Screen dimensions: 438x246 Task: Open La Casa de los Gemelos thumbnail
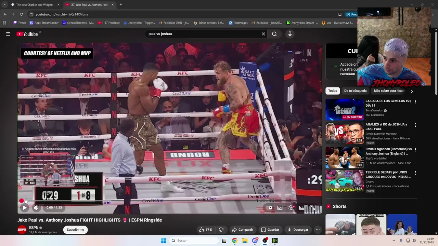tap(345, 110)
